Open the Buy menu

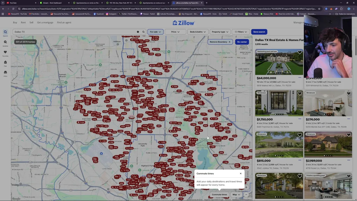point(15,22)
